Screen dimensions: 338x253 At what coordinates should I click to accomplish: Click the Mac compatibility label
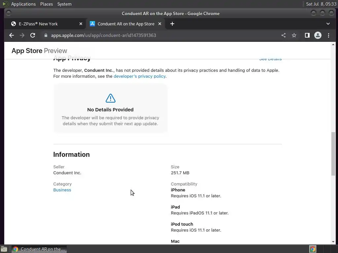pos(175,241)
